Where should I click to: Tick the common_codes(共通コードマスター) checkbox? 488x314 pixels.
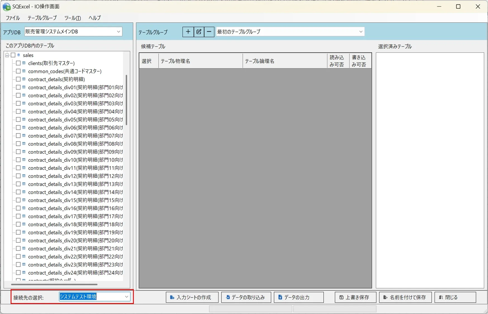(x=18, y=71)
